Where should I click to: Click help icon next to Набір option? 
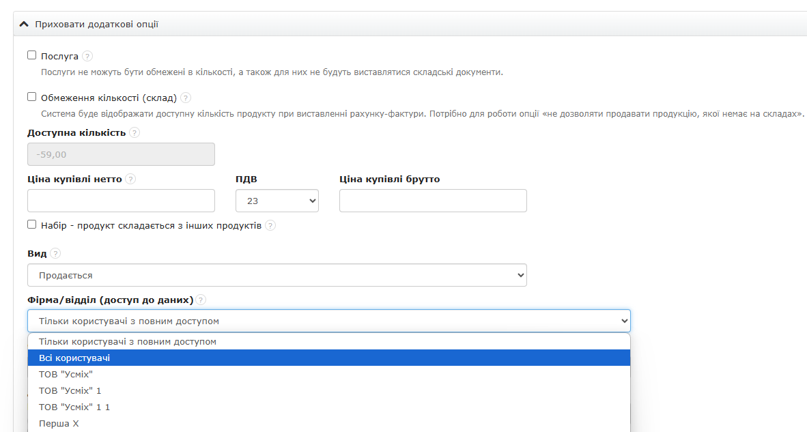point(270,226)
